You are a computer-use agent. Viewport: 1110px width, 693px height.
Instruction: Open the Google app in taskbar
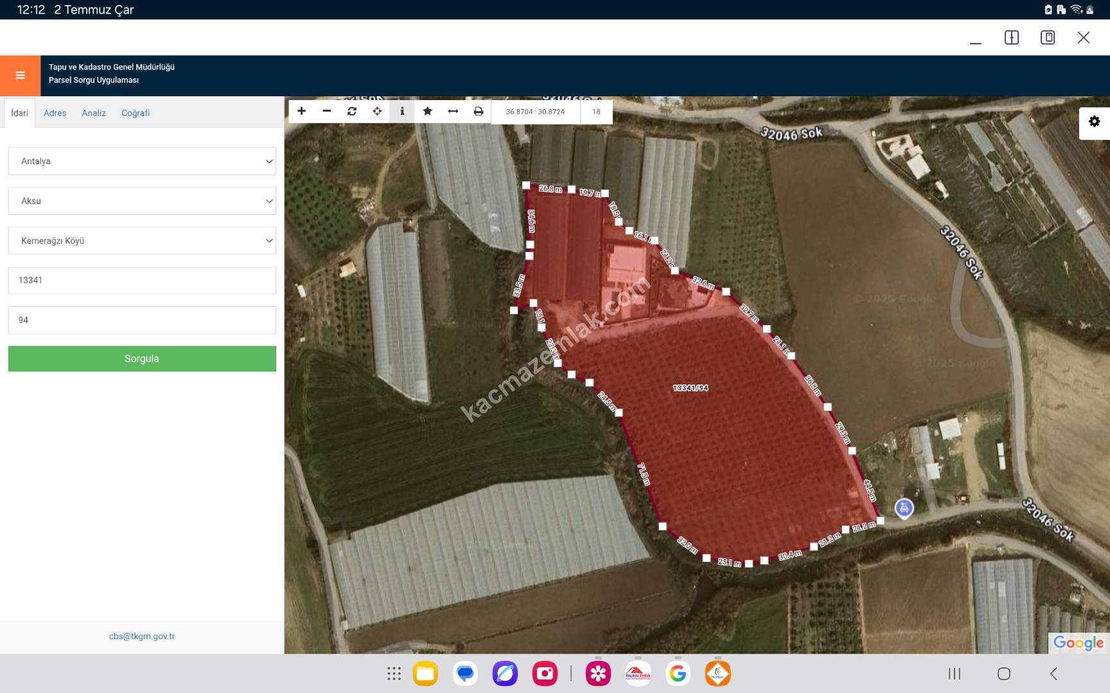[678, 673]
